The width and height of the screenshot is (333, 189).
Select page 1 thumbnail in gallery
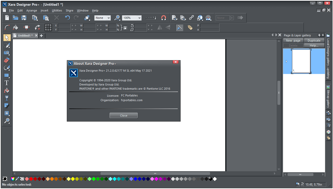[x=301, y=61]
